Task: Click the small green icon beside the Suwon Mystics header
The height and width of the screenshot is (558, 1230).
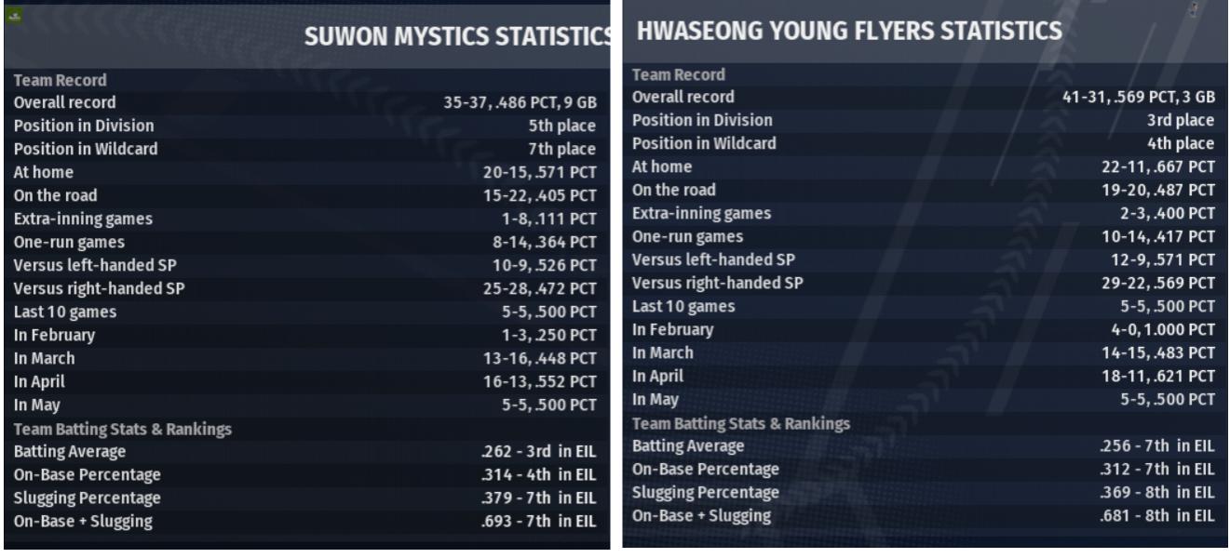Action: 13,14
